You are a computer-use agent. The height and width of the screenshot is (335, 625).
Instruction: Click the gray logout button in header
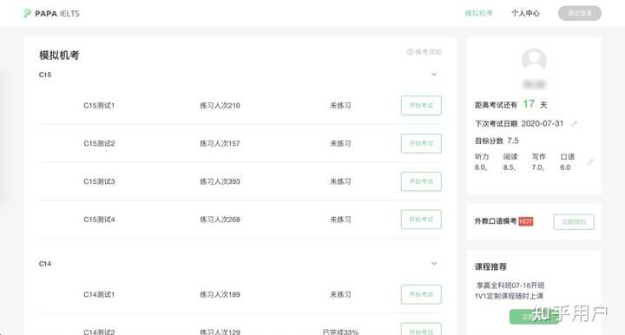point(580,13)
